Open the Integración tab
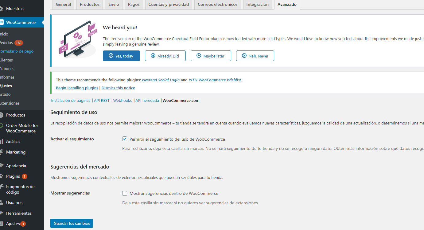This screenshot has width=424, height=230. (x=257, y=5)
